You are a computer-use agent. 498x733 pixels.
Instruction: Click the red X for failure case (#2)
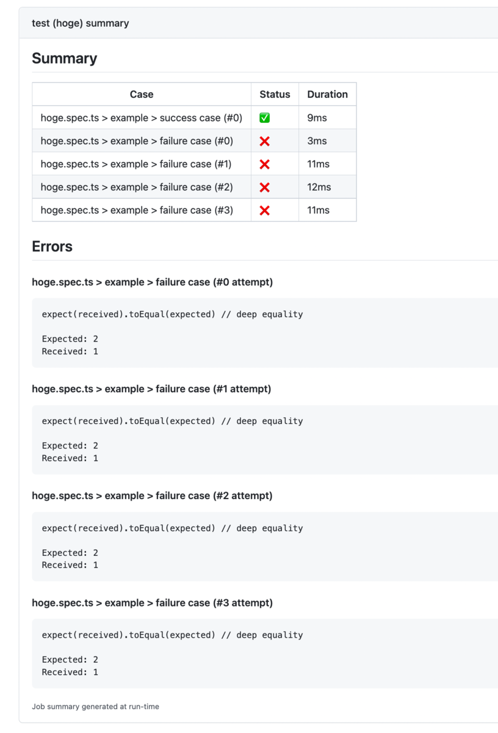click(264, 188)
